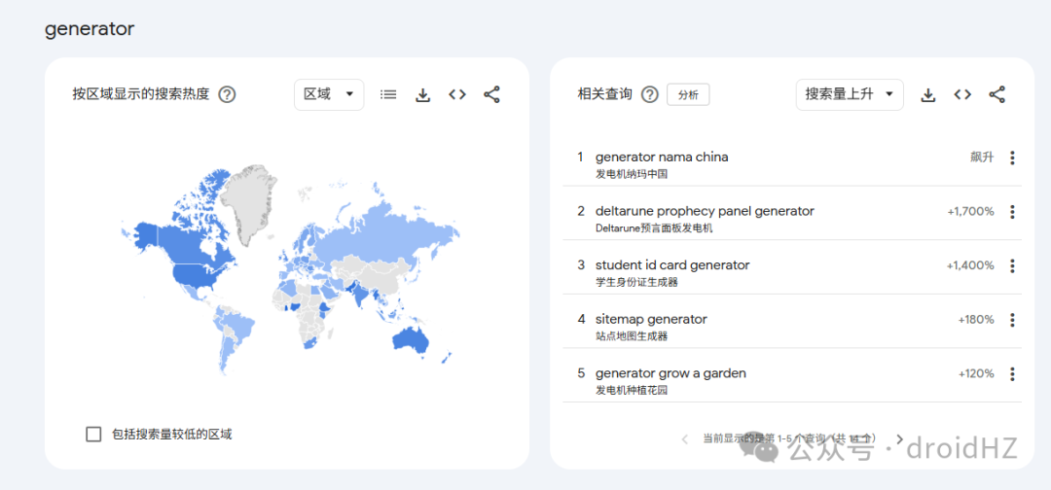Share the region interest card
Screen dimensions: 1051x490
(492, 95)
